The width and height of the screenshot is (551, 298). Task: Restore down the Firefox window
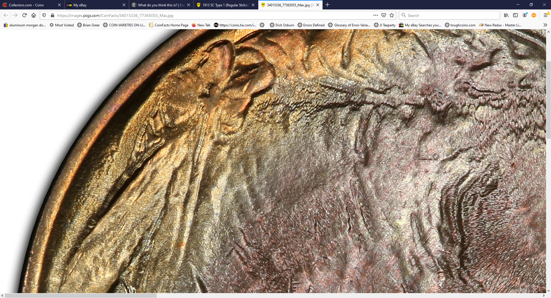click(531, 5)
